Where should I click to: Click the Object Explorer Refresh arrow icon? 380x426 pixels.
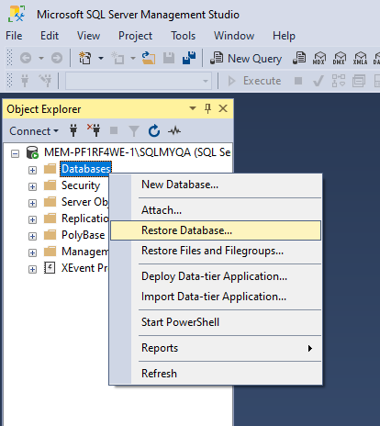[154, 130]
